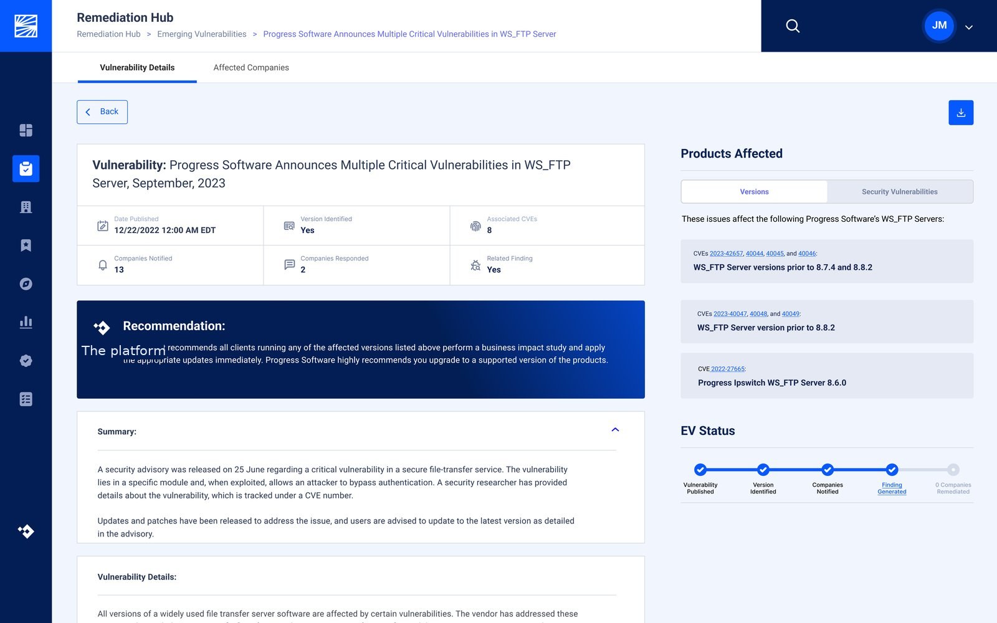This screenshot has width=997, height=623.
Task: Click the Companies Notified value 13
Action: click(x=119, y=270)
